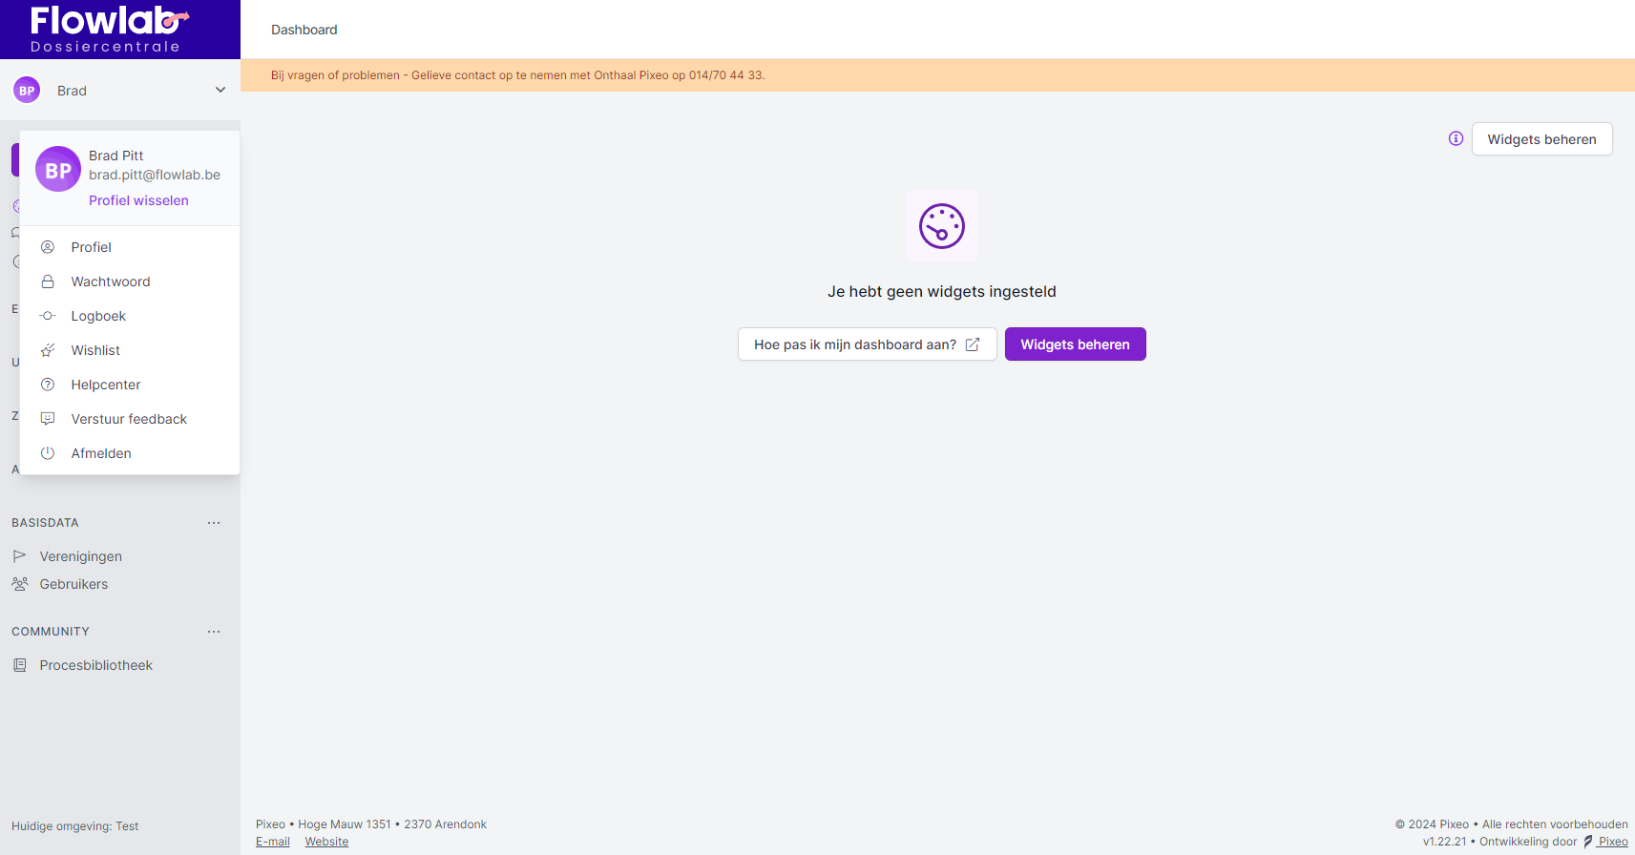
Task: Open Verenigingen in the sidebar
Action: click(x=80, y=556)
